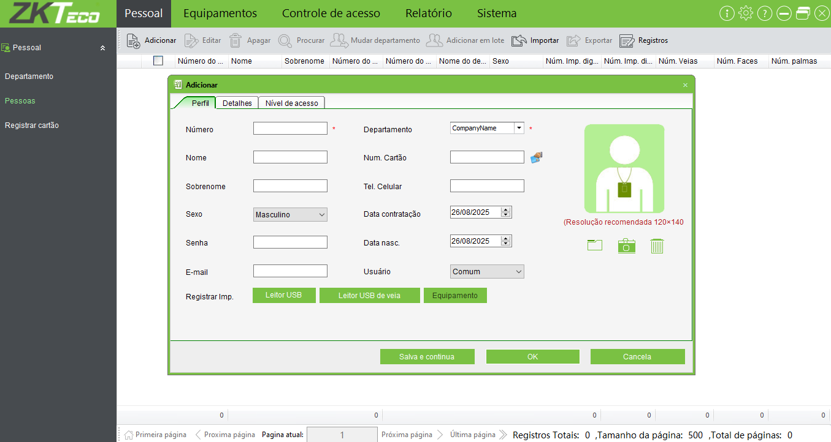This screenshot has width=831, height=442.
Task: Click the Importar toolbar icon
Action: pyautogui.click(x=519, y=40)
